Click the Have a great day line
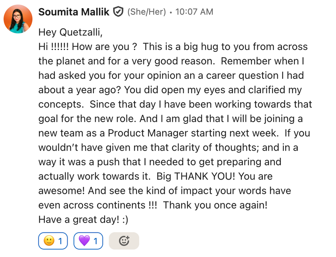Screen dimensions: 336x257 83,220
